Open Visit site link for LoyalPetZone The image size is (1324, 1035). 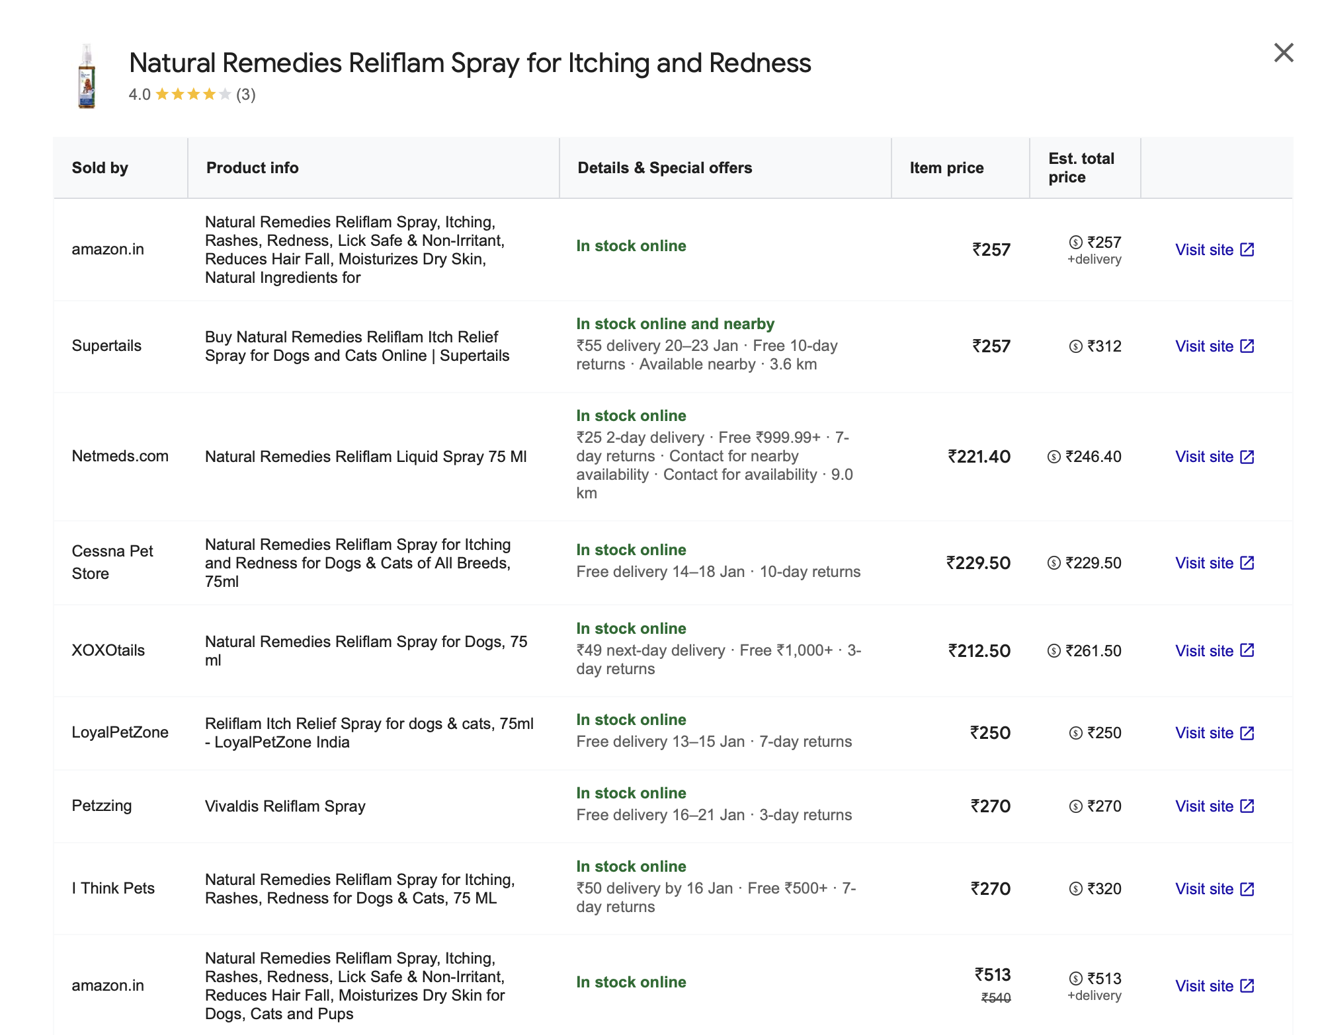click(1204, 733)
